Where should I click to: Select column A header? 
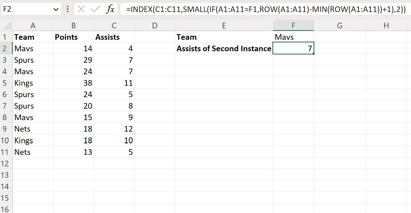(33, 26)
